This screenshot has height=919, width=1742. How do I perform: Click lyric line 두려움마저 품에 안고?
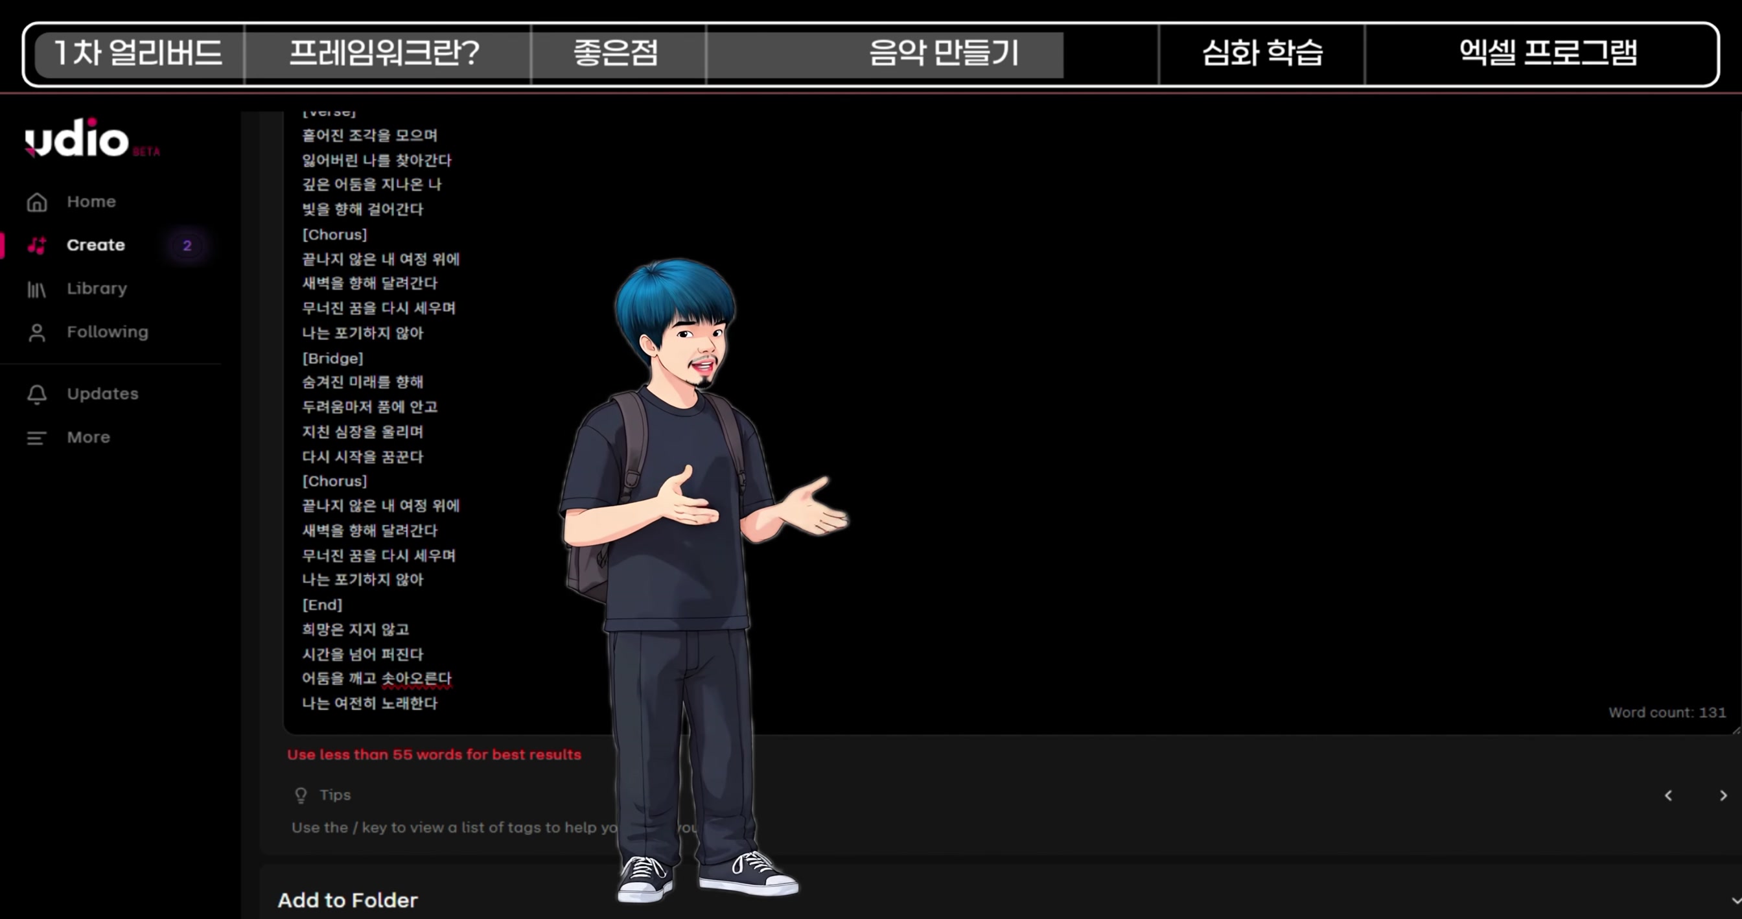370,407
